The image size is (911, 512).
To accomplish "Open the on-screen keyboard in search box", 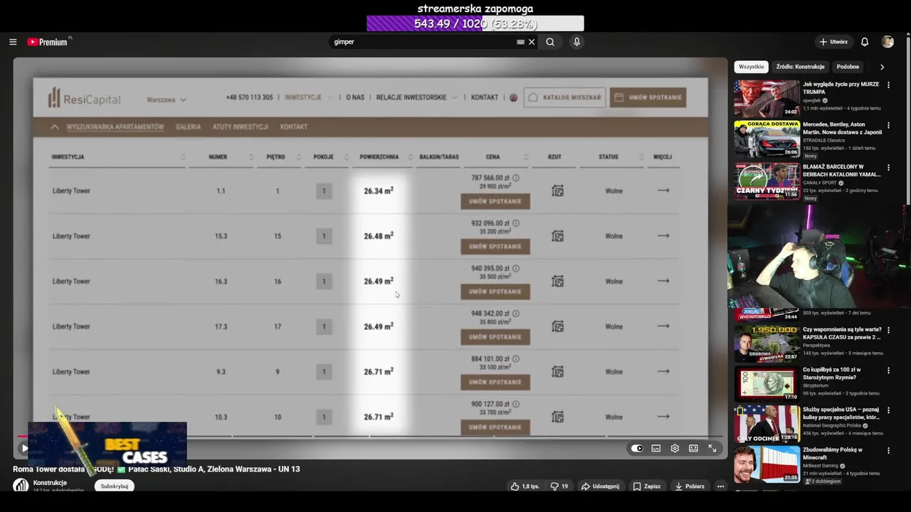I will 520,42.
